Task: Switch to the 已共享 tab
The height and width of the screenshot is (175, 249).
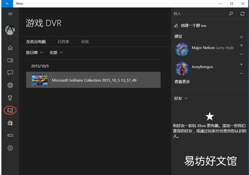Action: coord(64,42)
